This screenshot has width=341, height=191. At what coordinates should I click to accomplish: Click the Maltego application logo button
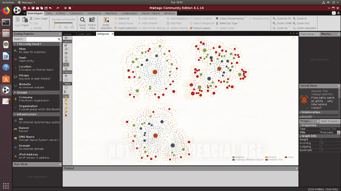pos(17,10)
